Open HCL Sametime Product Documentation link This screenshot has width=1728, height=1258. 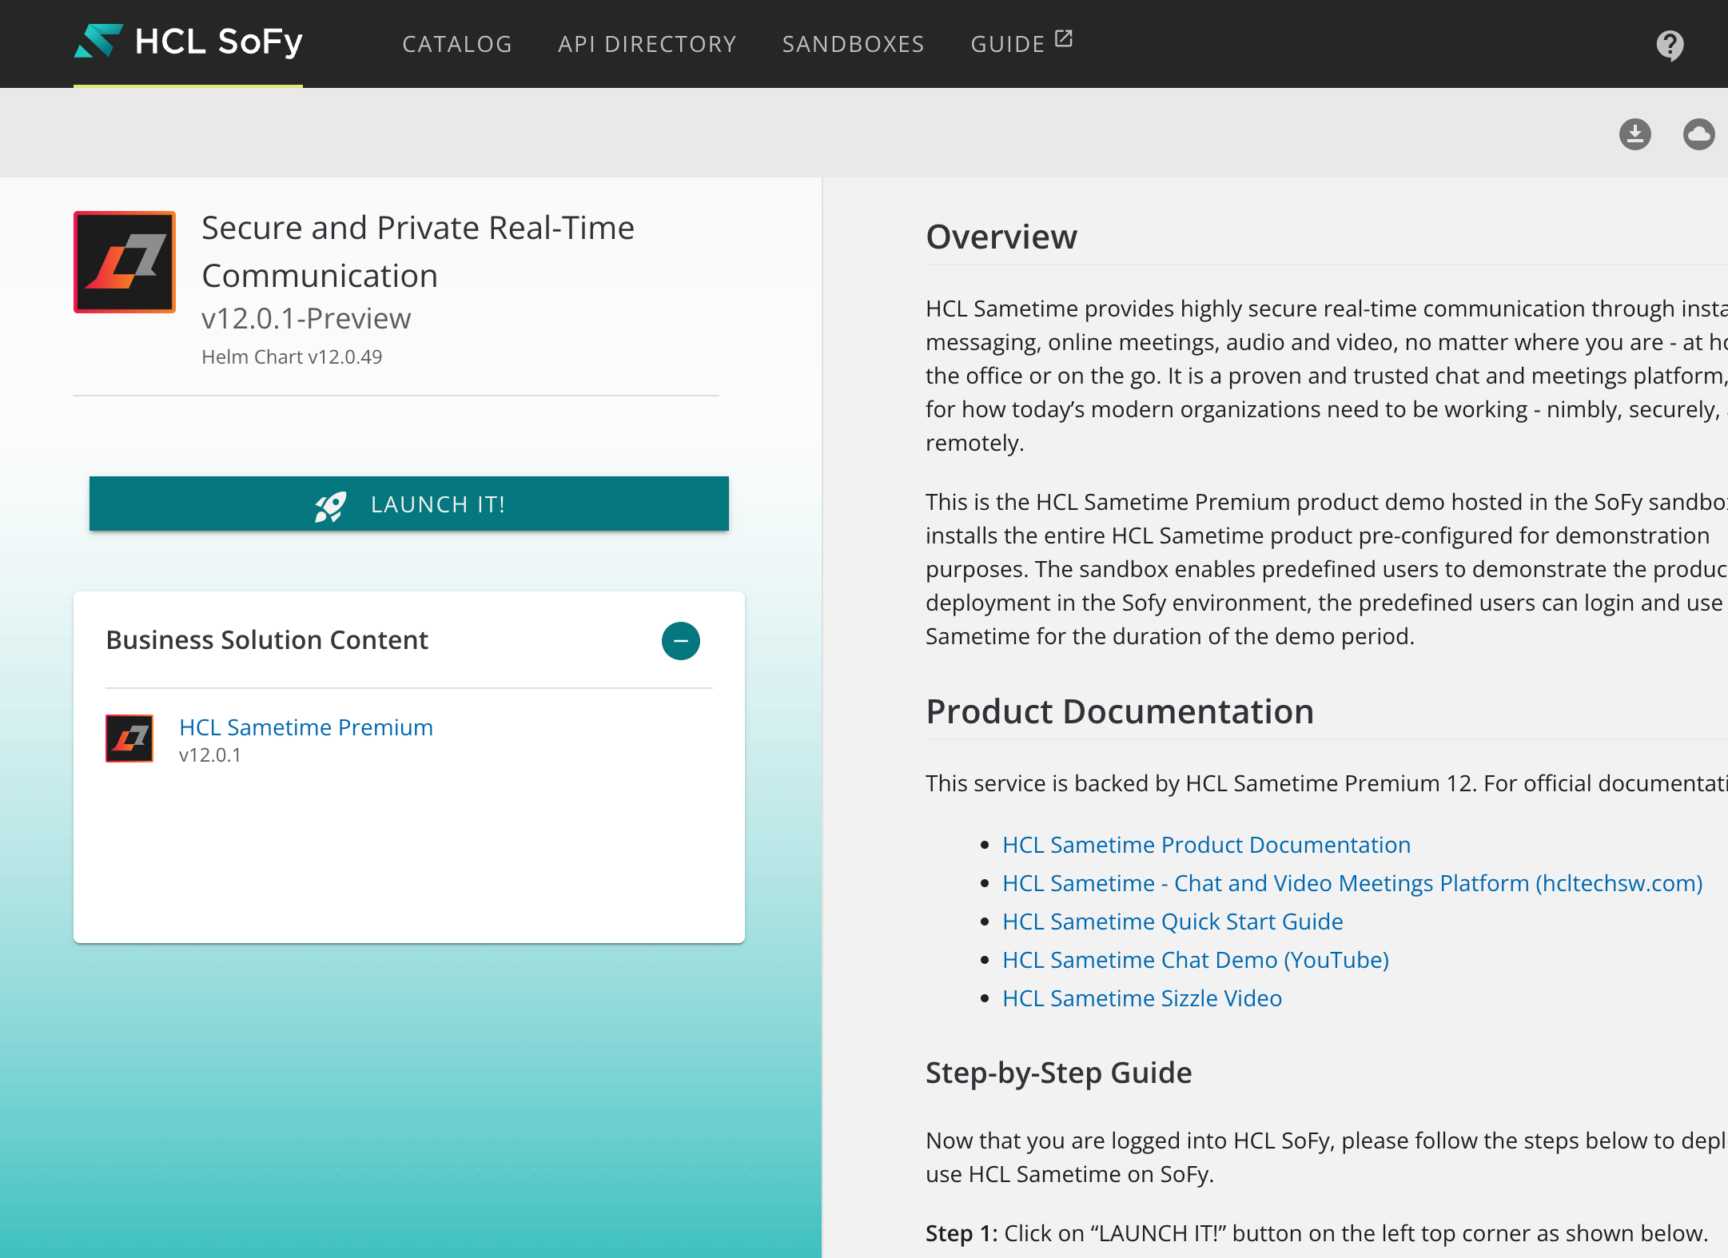tap(1207, 845)
